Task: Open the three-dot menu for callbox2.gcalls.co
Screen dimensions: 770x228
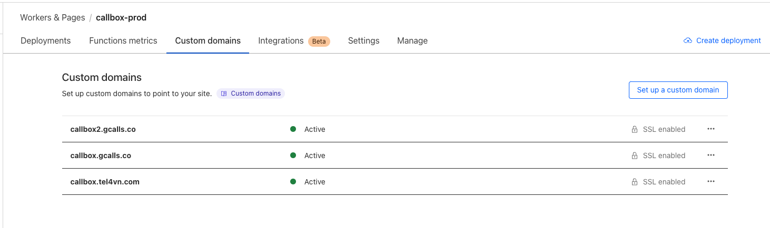Action: click(x=711, y=129)
